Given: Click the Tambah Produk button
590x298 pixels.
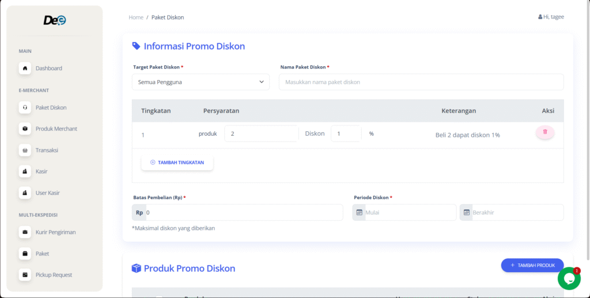Looking at the screenshot, I should [x=532, y=265].
